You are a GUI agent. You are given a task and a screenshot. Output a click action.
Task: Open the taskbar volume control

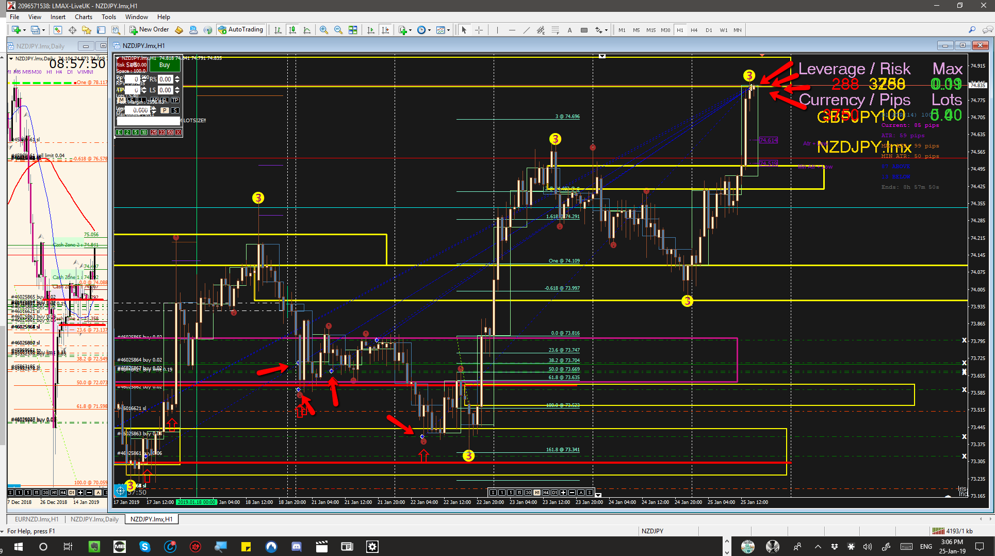tap(868, 547)
